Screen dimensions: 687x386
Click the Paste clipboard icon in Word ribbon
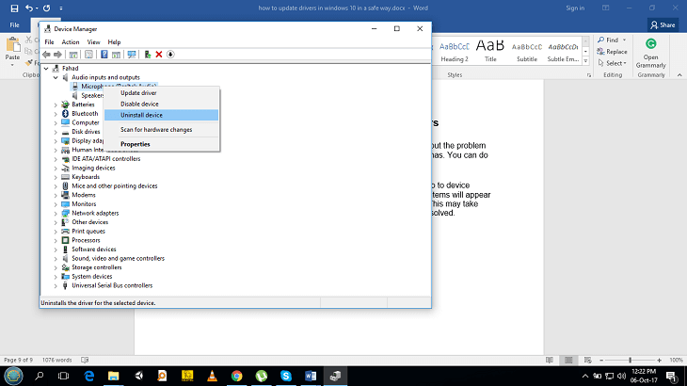pyautogui.click(x=13, y=44)
